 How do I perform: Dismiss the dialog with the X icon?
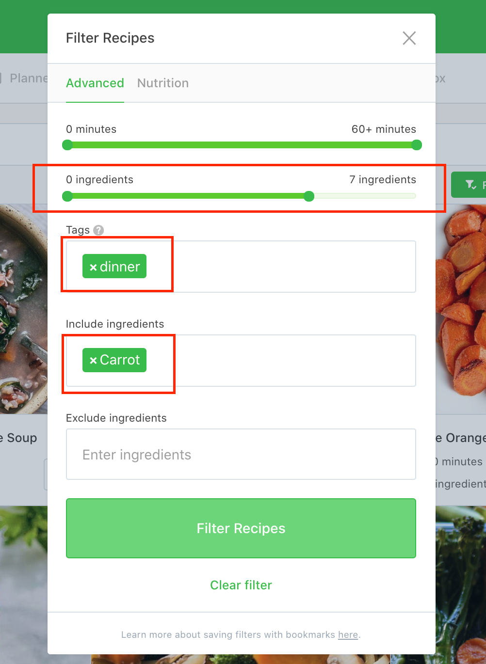tap(409, 38)
